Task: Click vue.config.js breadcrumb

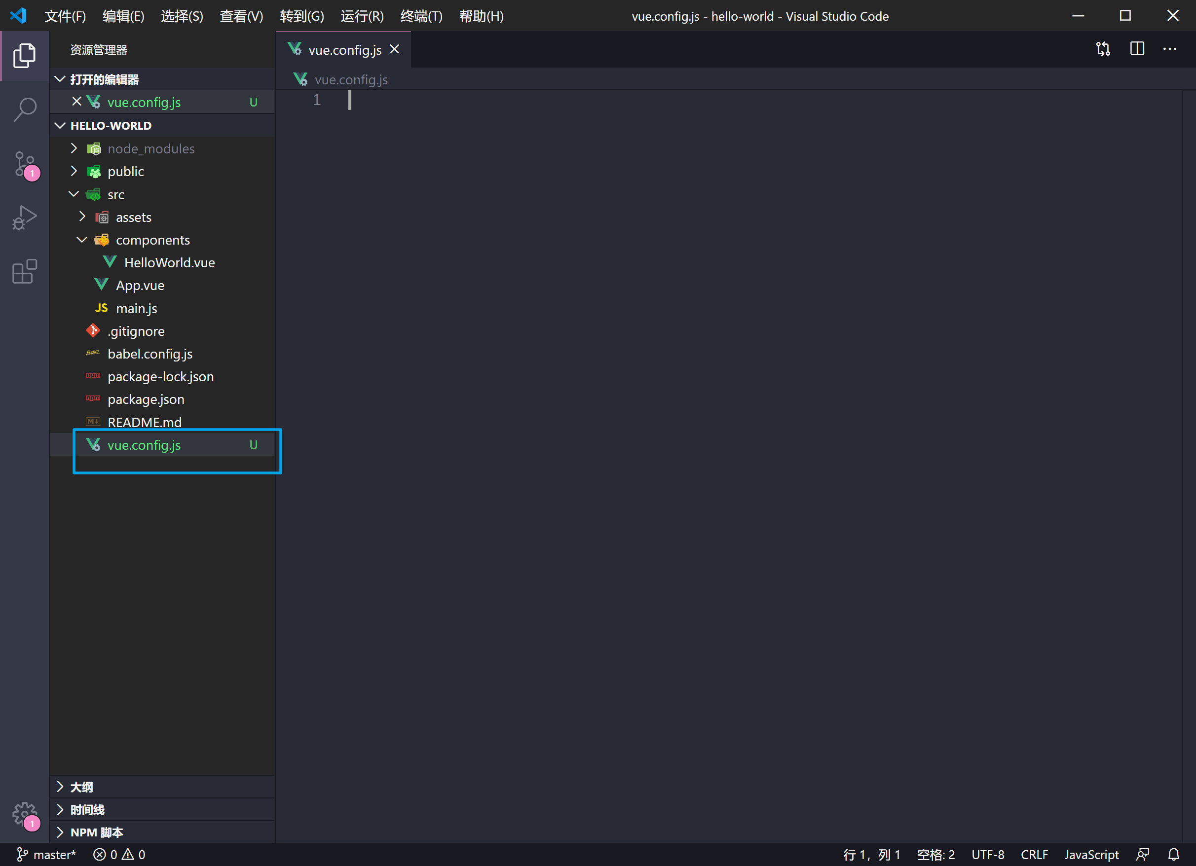Action: 340,79
